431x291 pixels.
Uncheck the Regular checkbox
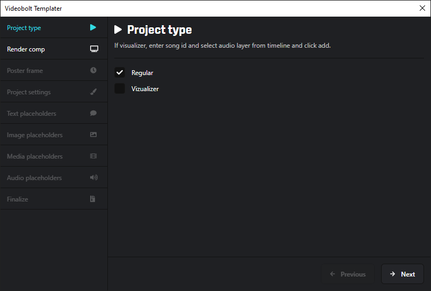(x=120, y=72)
